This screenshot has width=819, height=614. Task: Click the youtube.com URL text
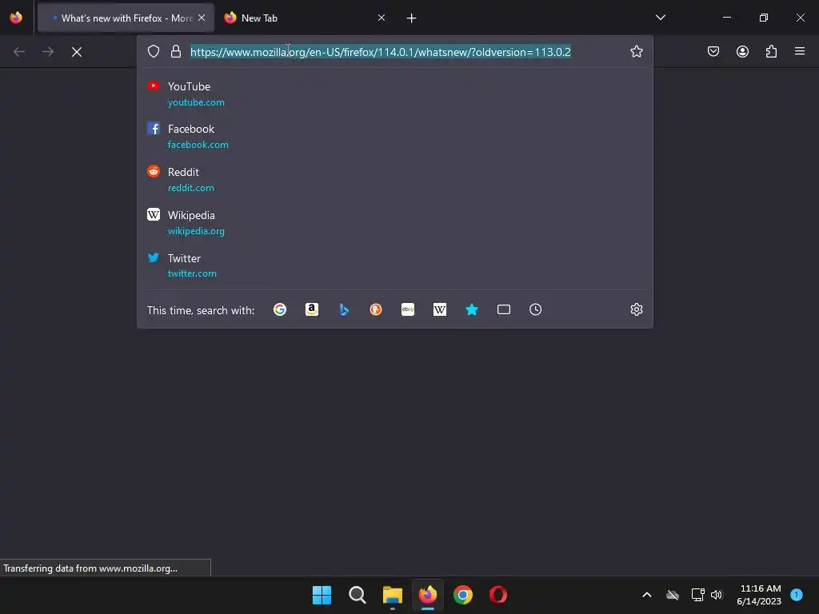196,102
